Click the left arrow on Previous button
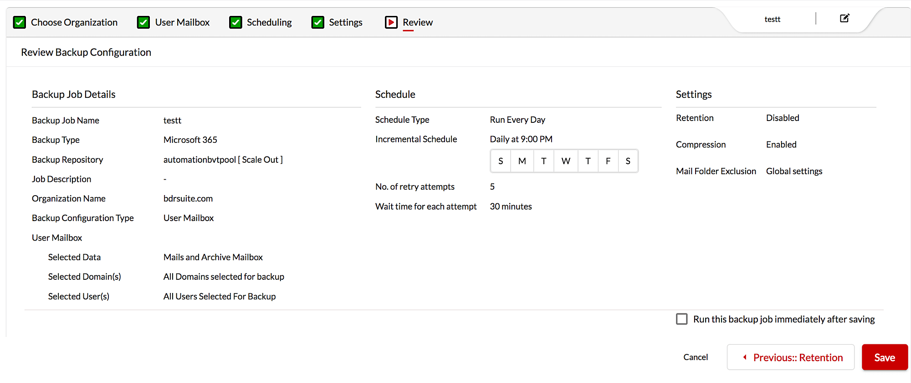Screen dimensions: 911x383 [x=745, y=357]
